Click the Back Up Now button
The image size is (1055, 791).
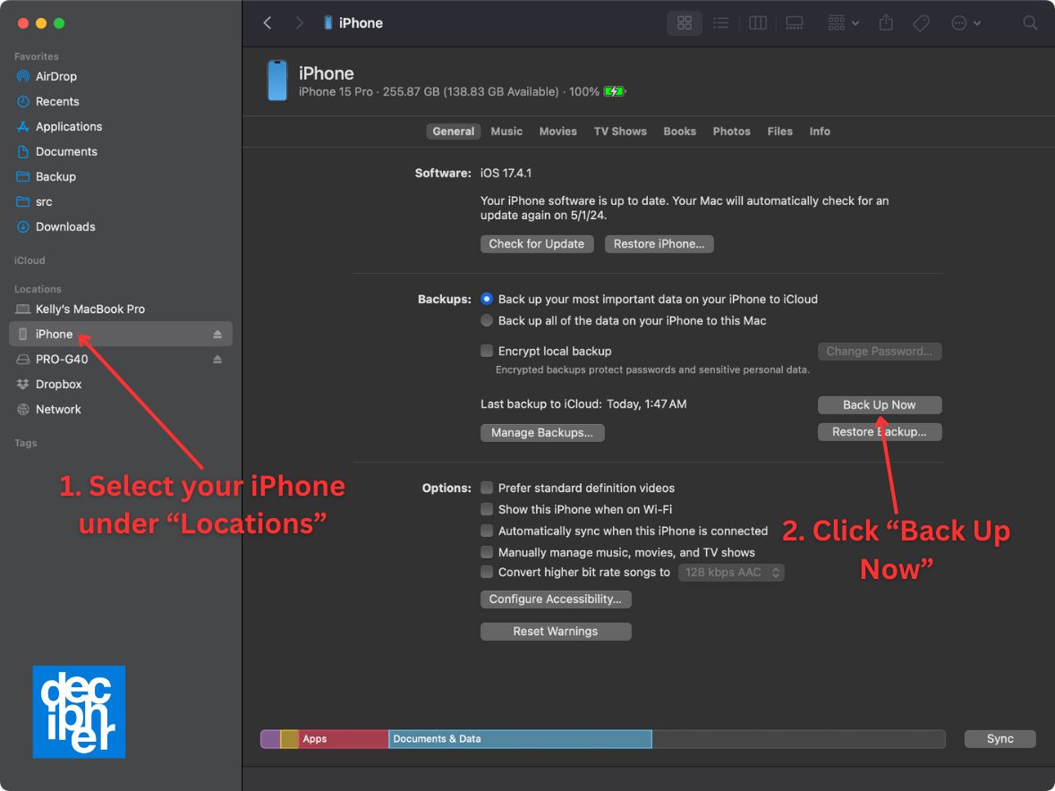[x=879, y=405]
